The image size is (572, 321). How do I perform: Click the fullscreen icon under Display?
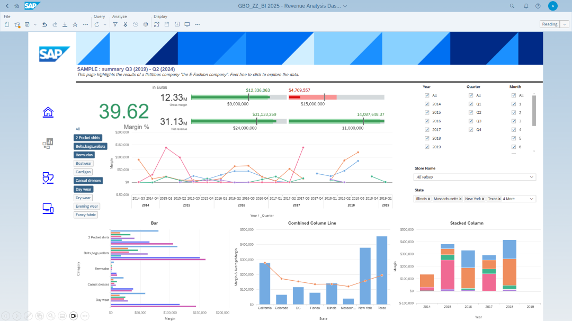click(x=157, y=24)
